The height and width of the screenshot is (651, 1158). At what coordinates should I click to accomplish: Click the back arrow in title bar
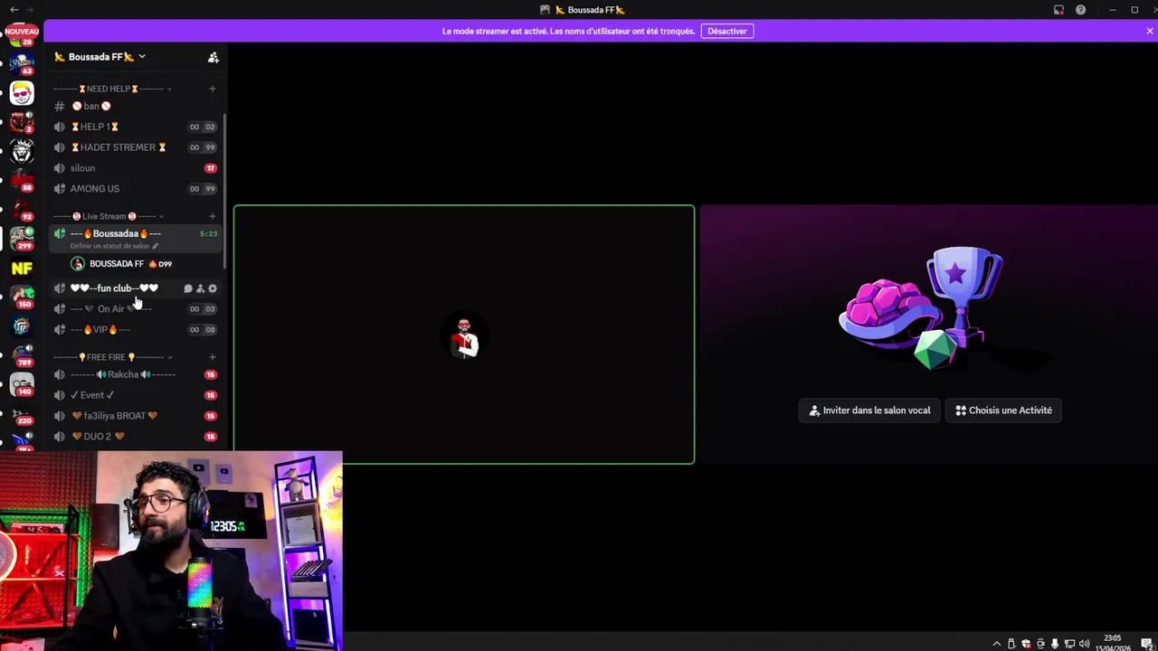14,10
